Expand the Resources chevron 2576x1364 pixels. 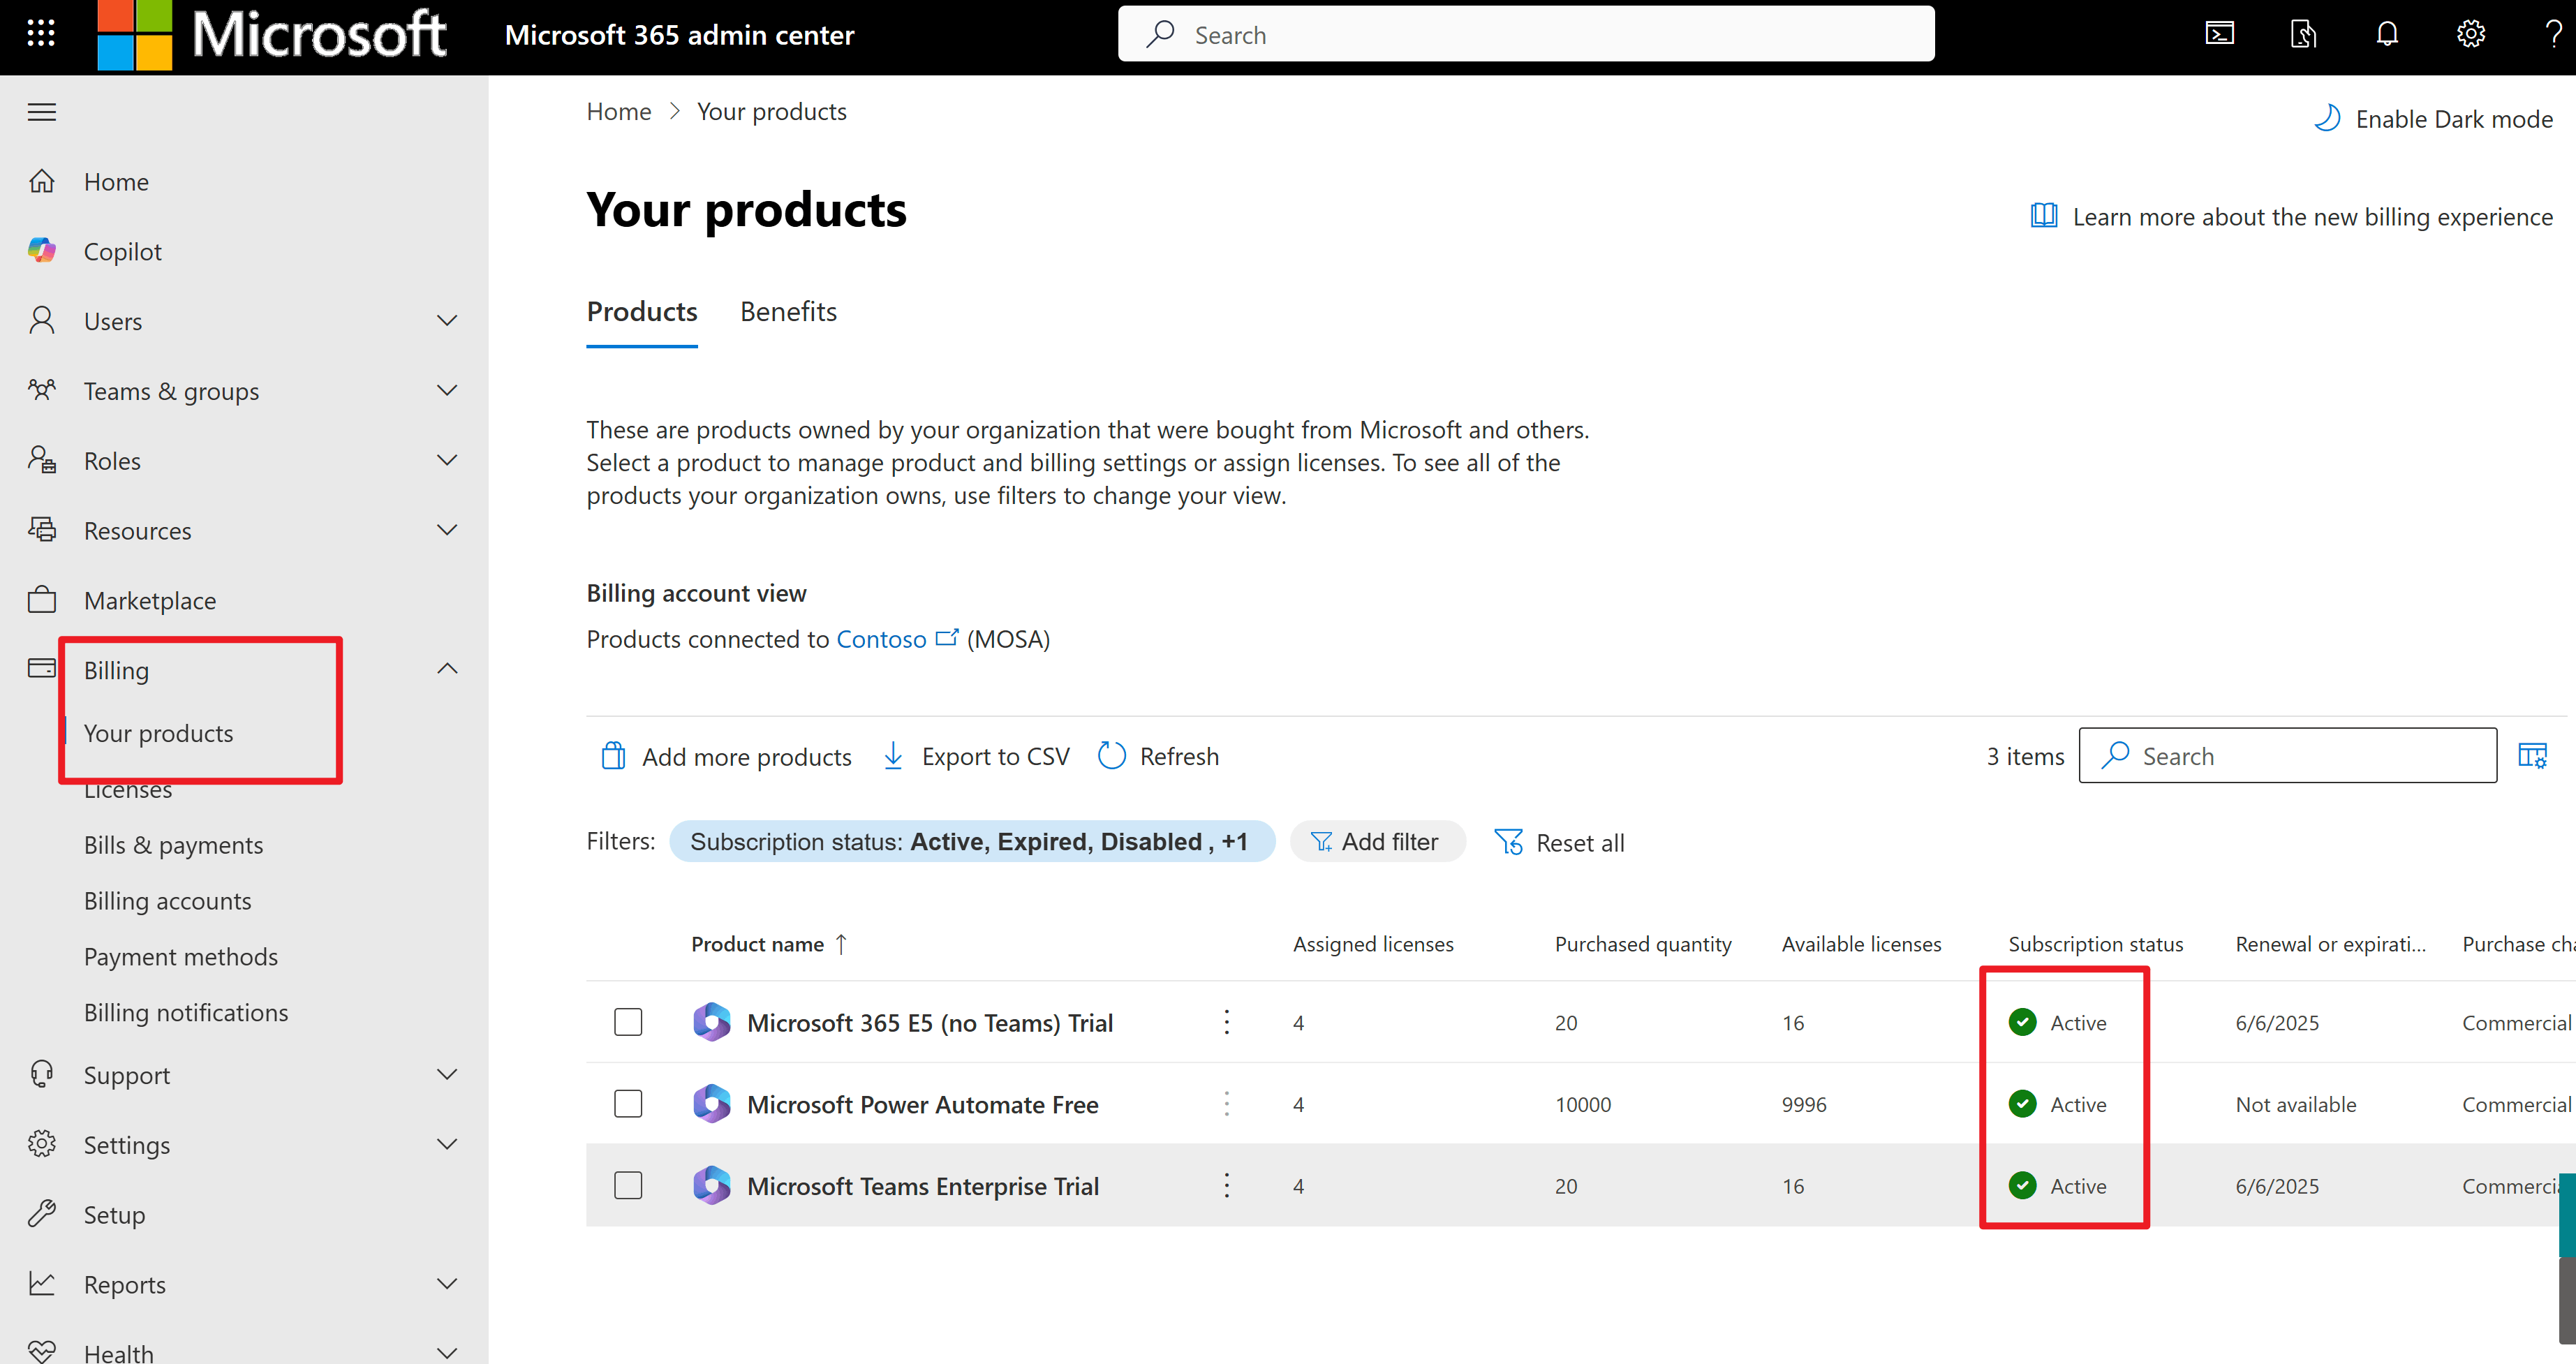point(447,531)
